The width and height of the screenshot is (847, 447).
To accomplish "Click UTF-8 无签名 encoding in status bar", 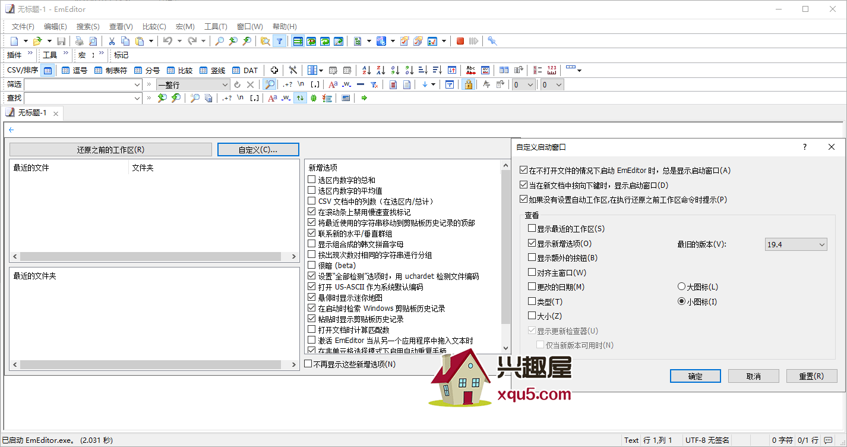I will click(707, 440).
